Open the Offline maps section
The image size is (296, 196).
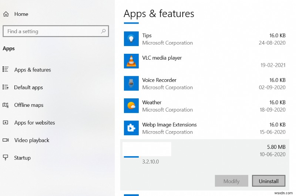pos(29,105)
